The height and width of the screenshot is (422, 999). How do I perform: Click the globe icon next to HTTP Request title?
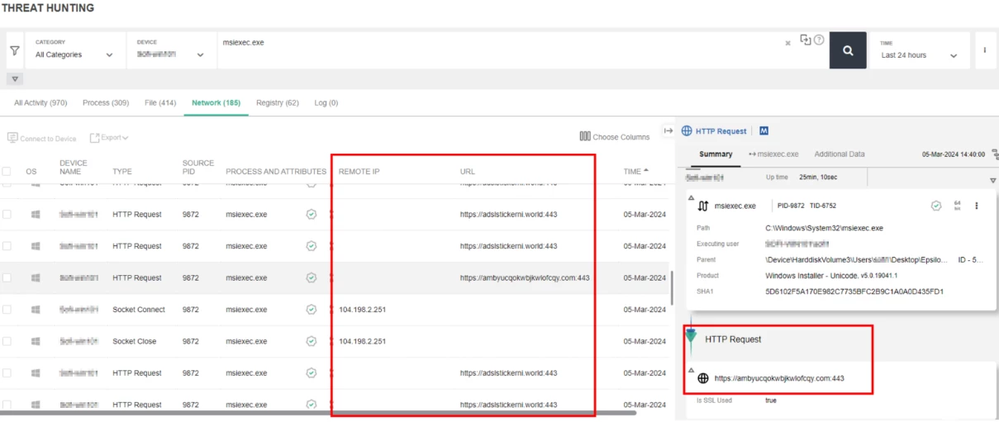tap(687, 131)
